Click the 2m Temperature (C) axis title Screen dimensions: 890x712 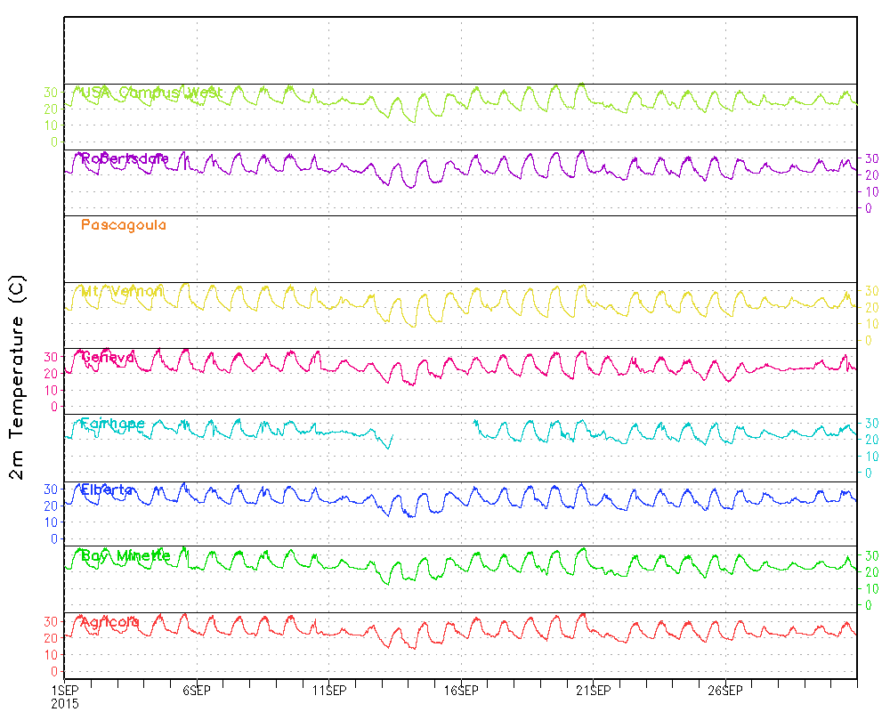click(x=19, y=377)
